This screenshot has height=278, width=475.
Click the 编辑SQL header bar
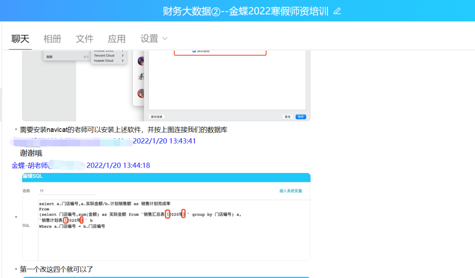tap(166, 177)
